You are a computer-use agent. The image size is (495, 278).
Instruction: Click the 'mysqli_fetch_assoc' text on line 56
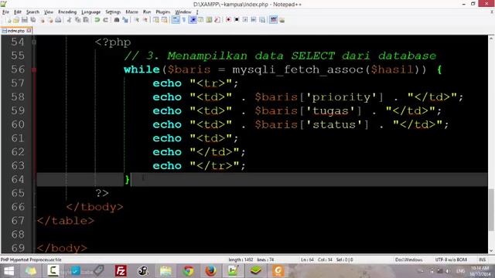(298, 69)
